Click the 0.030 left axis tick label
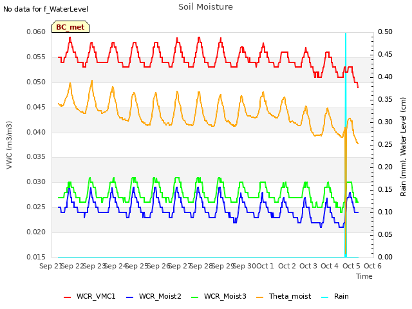412x309 pixels. (36, 182)
